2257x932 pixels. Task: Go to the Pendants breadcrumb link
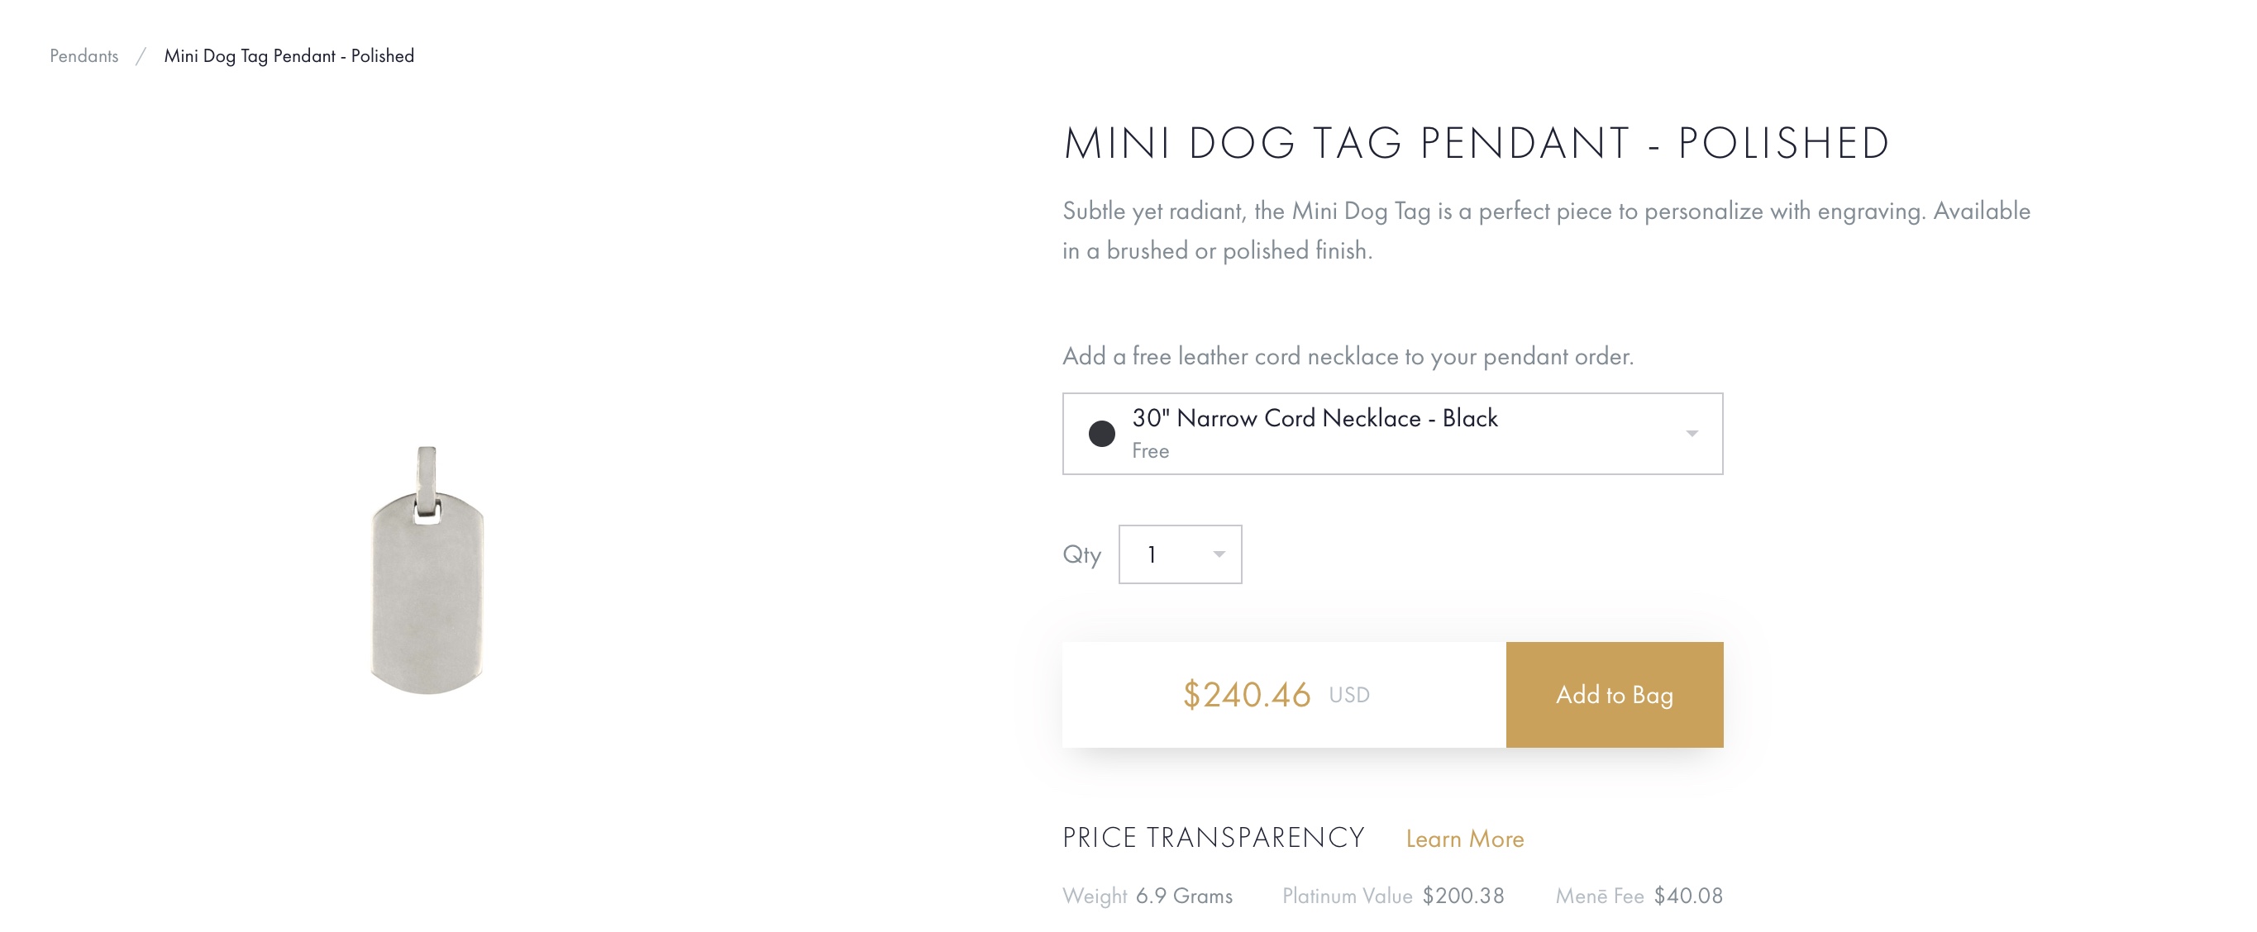click(84, 56)
